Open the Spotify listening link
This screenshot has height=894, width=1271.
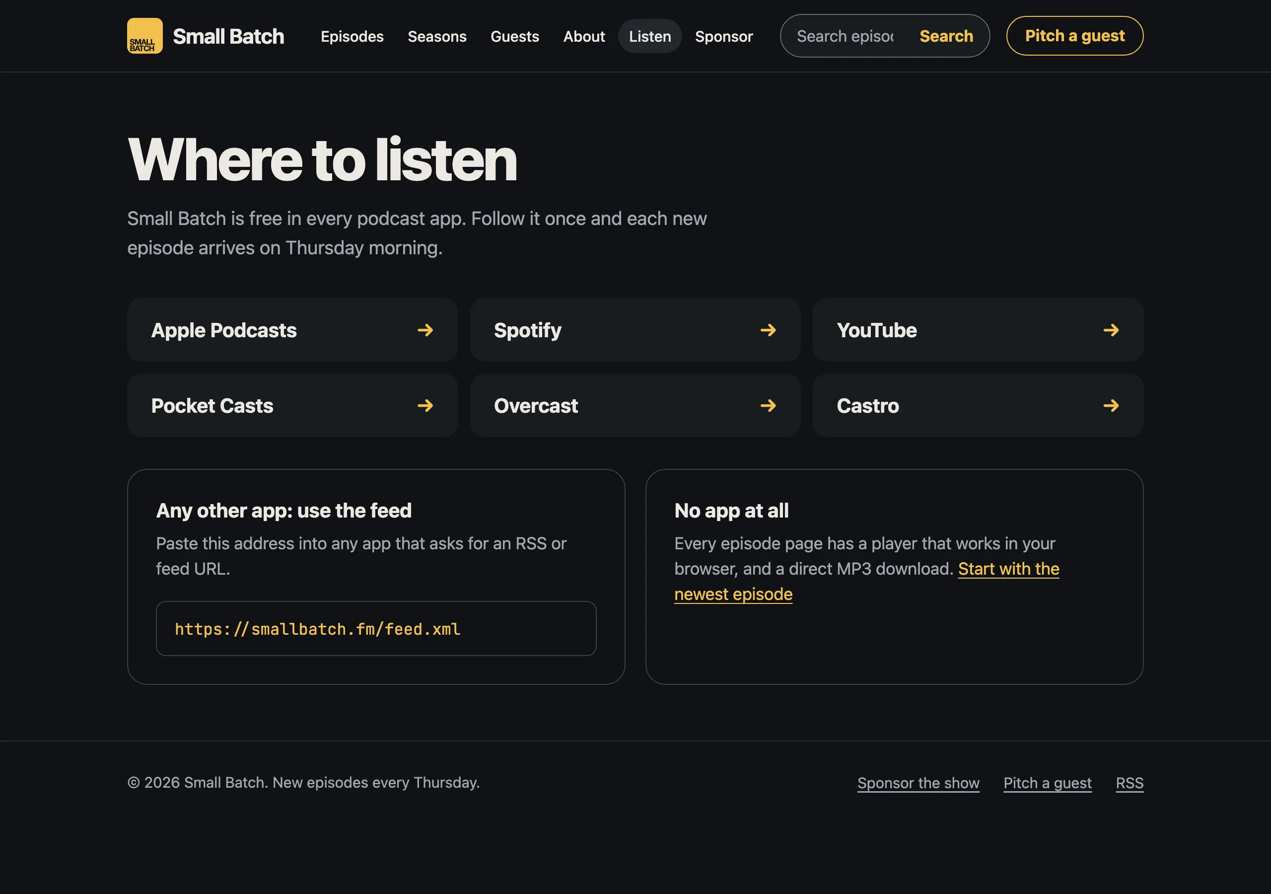pyautogui.click(x=635, y=330)
